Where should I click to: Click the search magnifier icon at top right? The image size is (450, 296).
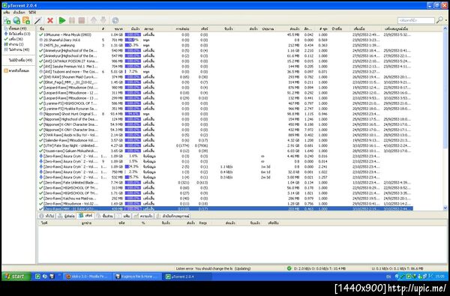click(439, 20)
